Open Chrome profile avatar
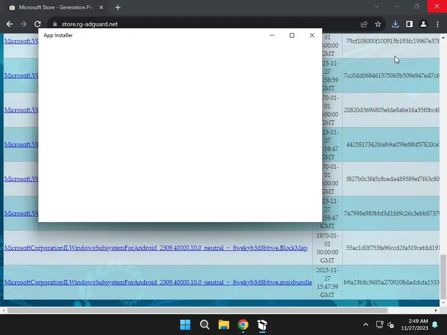The width and height of the screenshot is (447, 335). tap(423, 24)
